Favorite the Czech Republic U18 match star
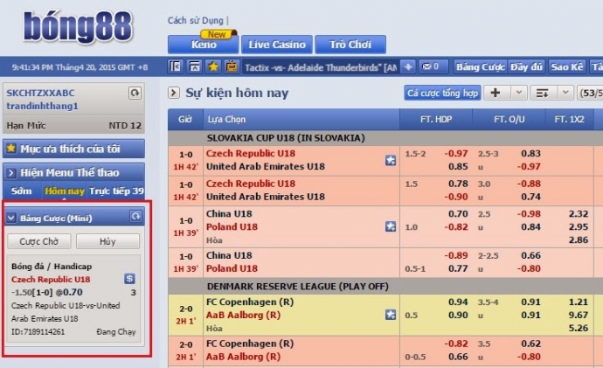The height and width of the screenshot is (368, 603). [391, 160]
